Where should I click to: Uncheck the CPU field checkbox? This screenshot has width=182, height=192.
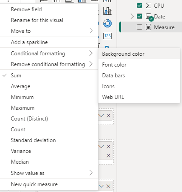point(140,5)
